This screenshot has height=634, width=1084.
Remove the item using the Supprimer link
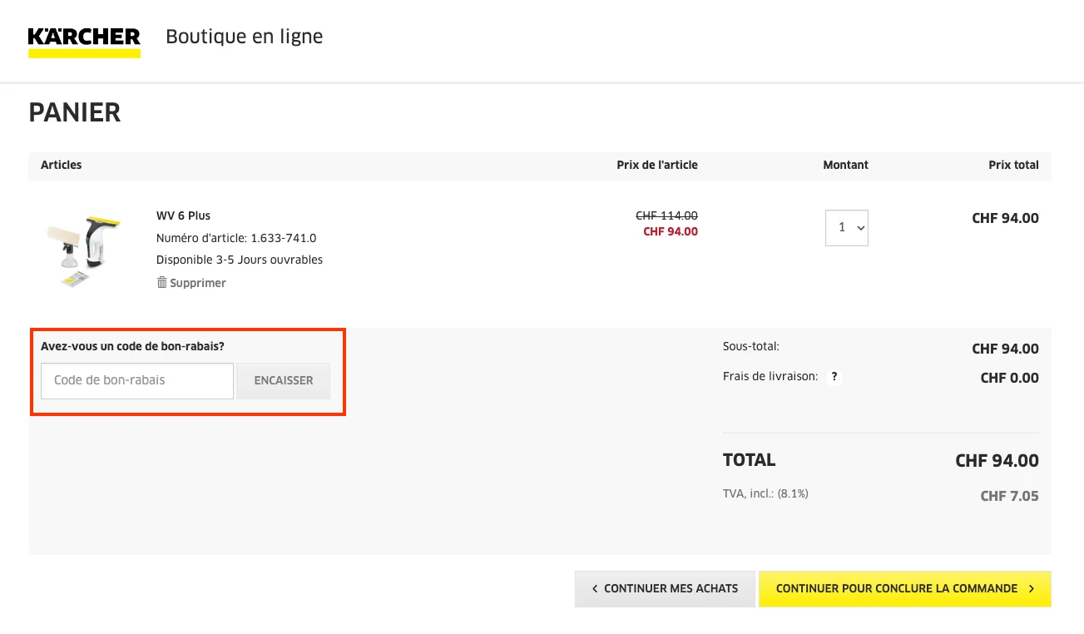tap(197, 282)
